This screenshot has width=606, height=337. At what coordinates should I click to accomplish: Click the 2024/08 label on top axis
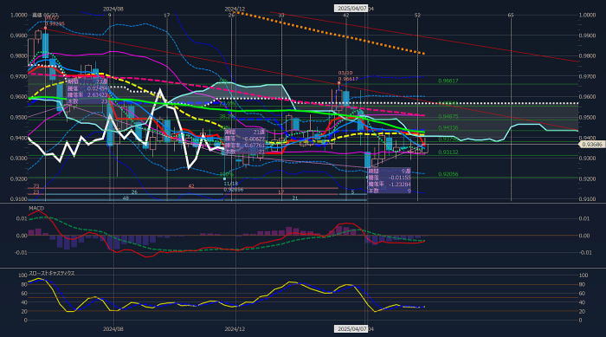[113, 9]
